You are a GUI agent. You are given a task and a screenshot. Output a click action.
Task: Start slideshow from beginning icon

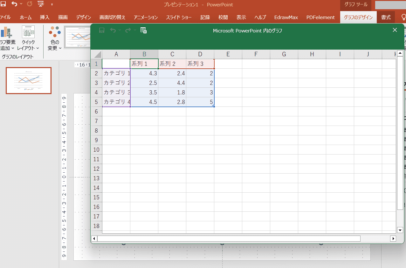pyautogui.click(x=40, y=4)
